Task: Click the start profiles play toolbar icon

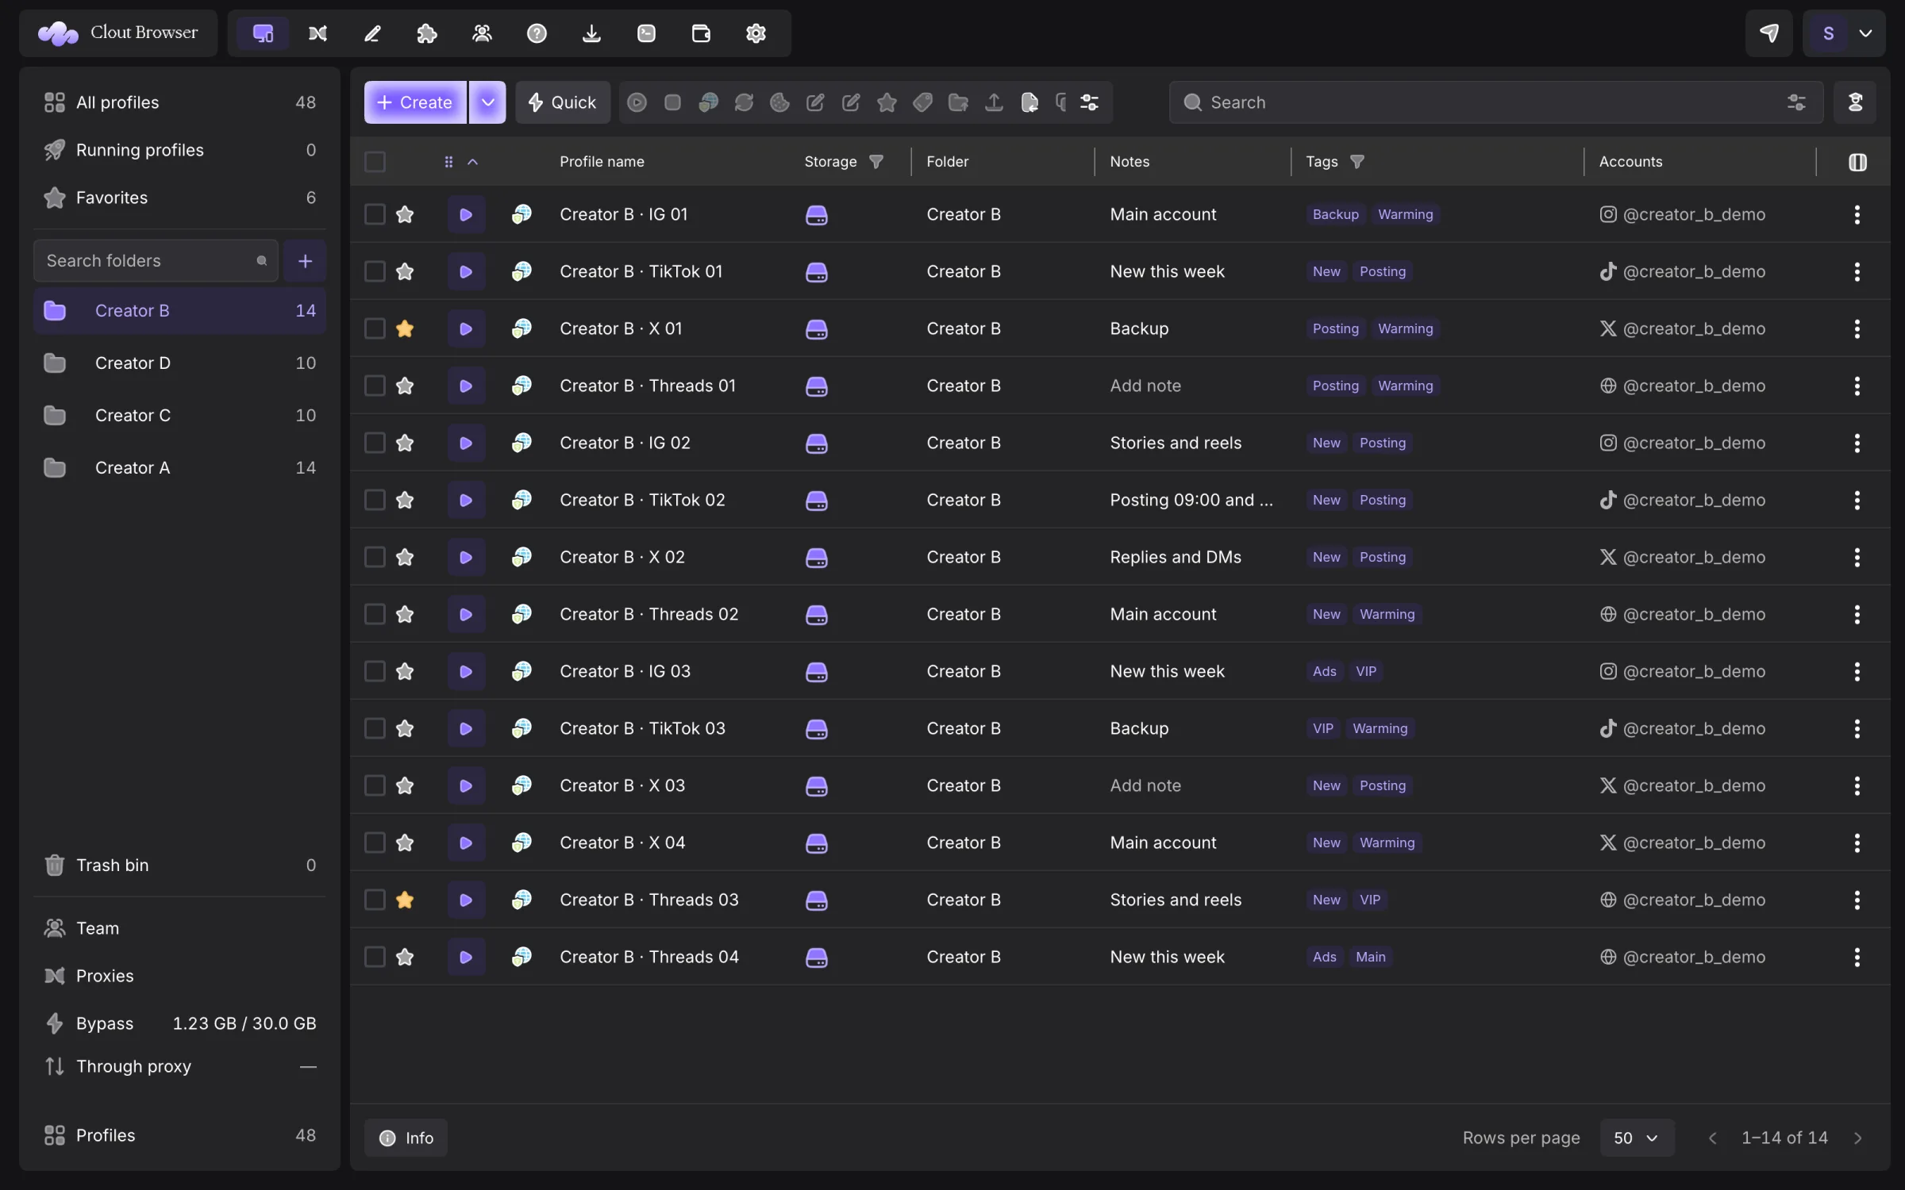Action: pos(637,102)
